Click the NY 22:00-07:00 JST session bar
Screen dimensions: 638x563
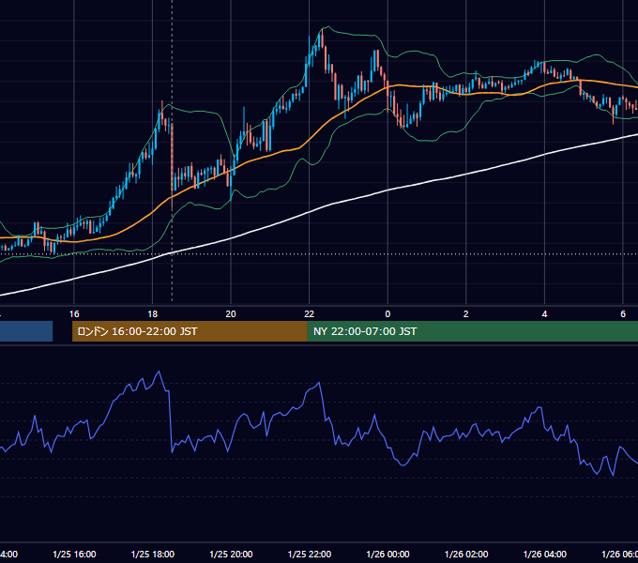(x=472, y=331)
